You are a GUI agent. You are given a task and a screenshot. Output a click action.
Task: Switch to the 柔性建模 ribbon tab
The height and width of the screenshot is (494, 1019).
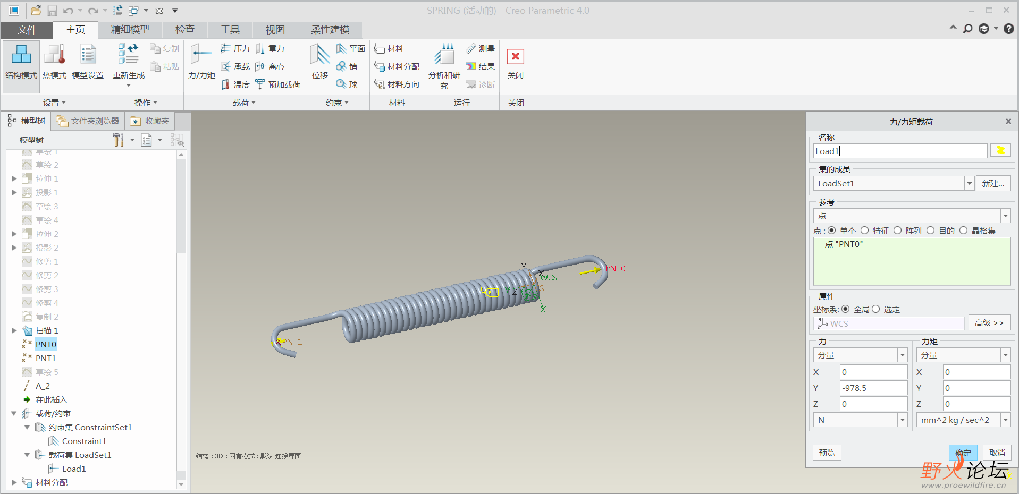pos(330,30)
